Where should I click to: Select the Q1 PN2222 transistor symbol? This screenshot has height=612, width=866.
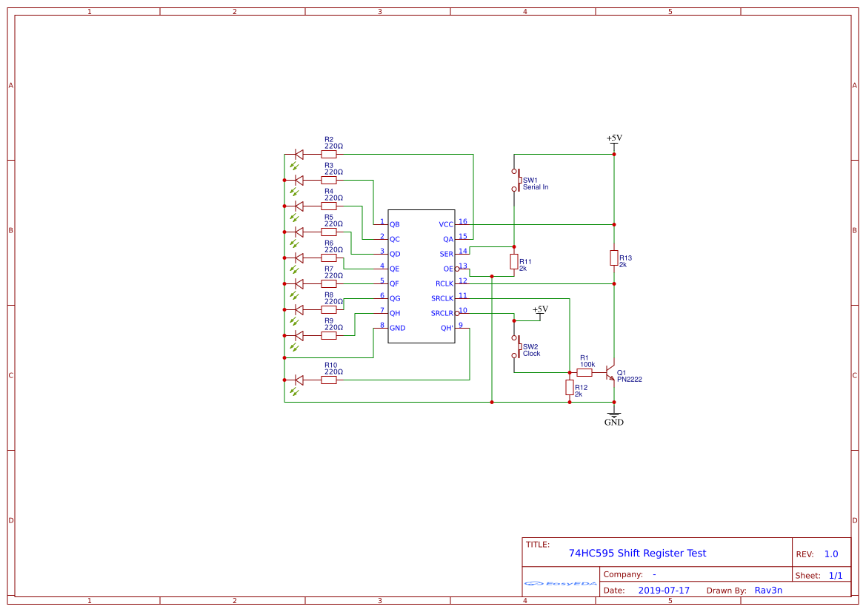[610, 372]
